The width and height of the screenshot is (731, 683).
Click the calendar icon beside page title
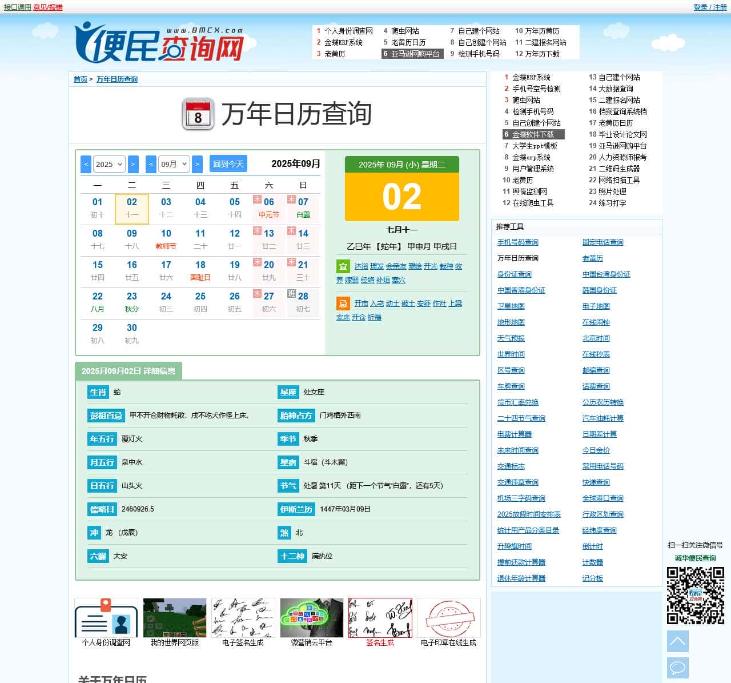tap(198, 114)
